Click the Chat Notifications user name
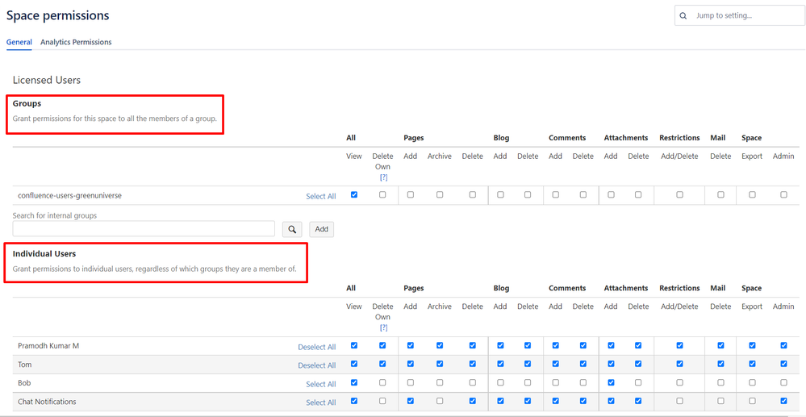This screenshot has width=806, height=417. coord(47,401)
